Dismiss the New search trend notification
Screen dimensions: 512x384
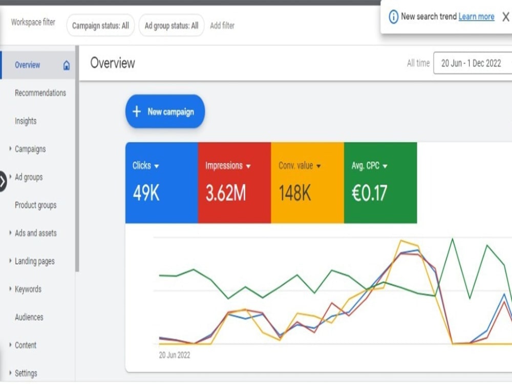pyautogui.click(x=505, y=17)
